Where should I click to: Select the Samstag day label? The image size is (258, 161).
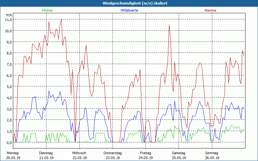(179, 153)
